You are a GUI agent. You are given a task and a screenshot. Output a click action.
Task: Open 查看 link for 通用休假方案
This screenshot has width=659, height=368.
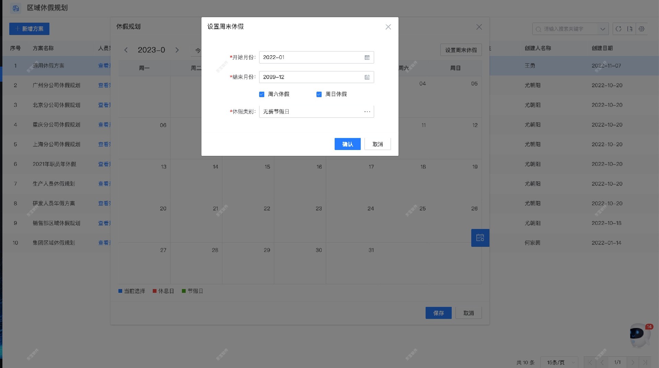click(104, 66)
